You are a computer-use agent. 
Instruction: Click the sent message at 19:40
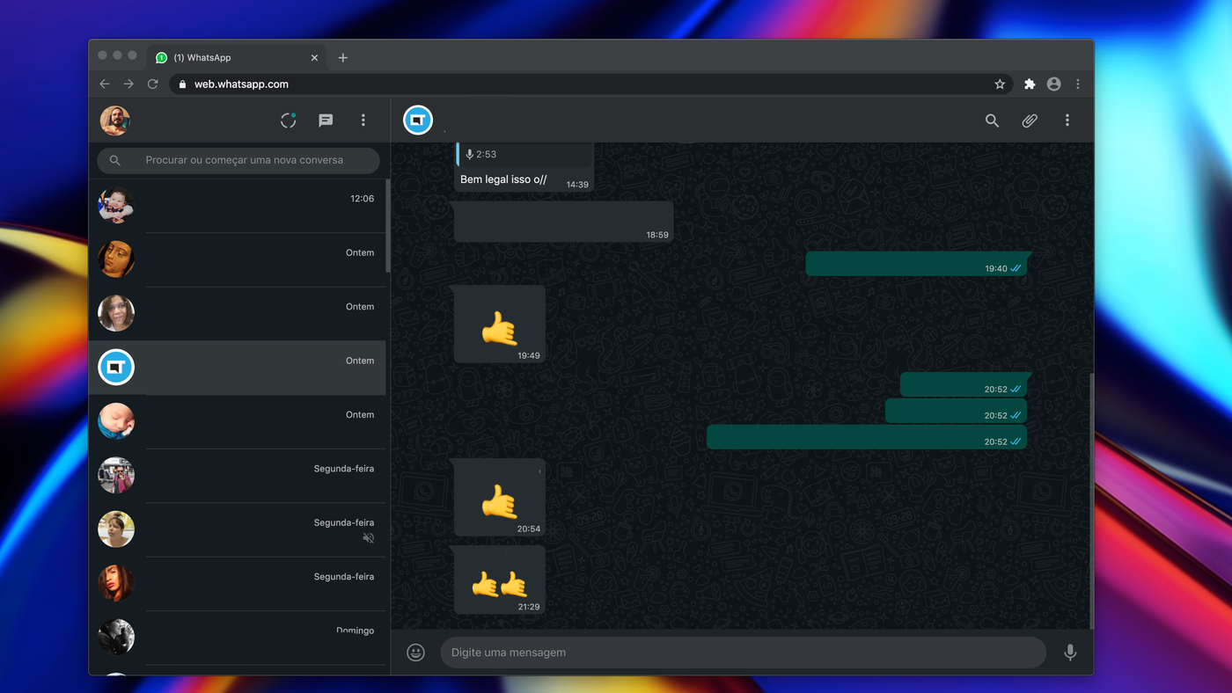coord(916,264)
